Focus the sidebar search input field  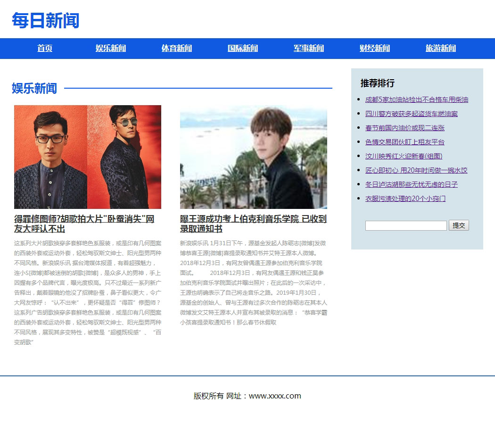406,225
